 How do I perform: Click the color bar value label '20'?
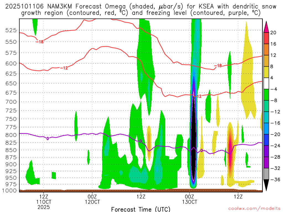tap(273, 33)
